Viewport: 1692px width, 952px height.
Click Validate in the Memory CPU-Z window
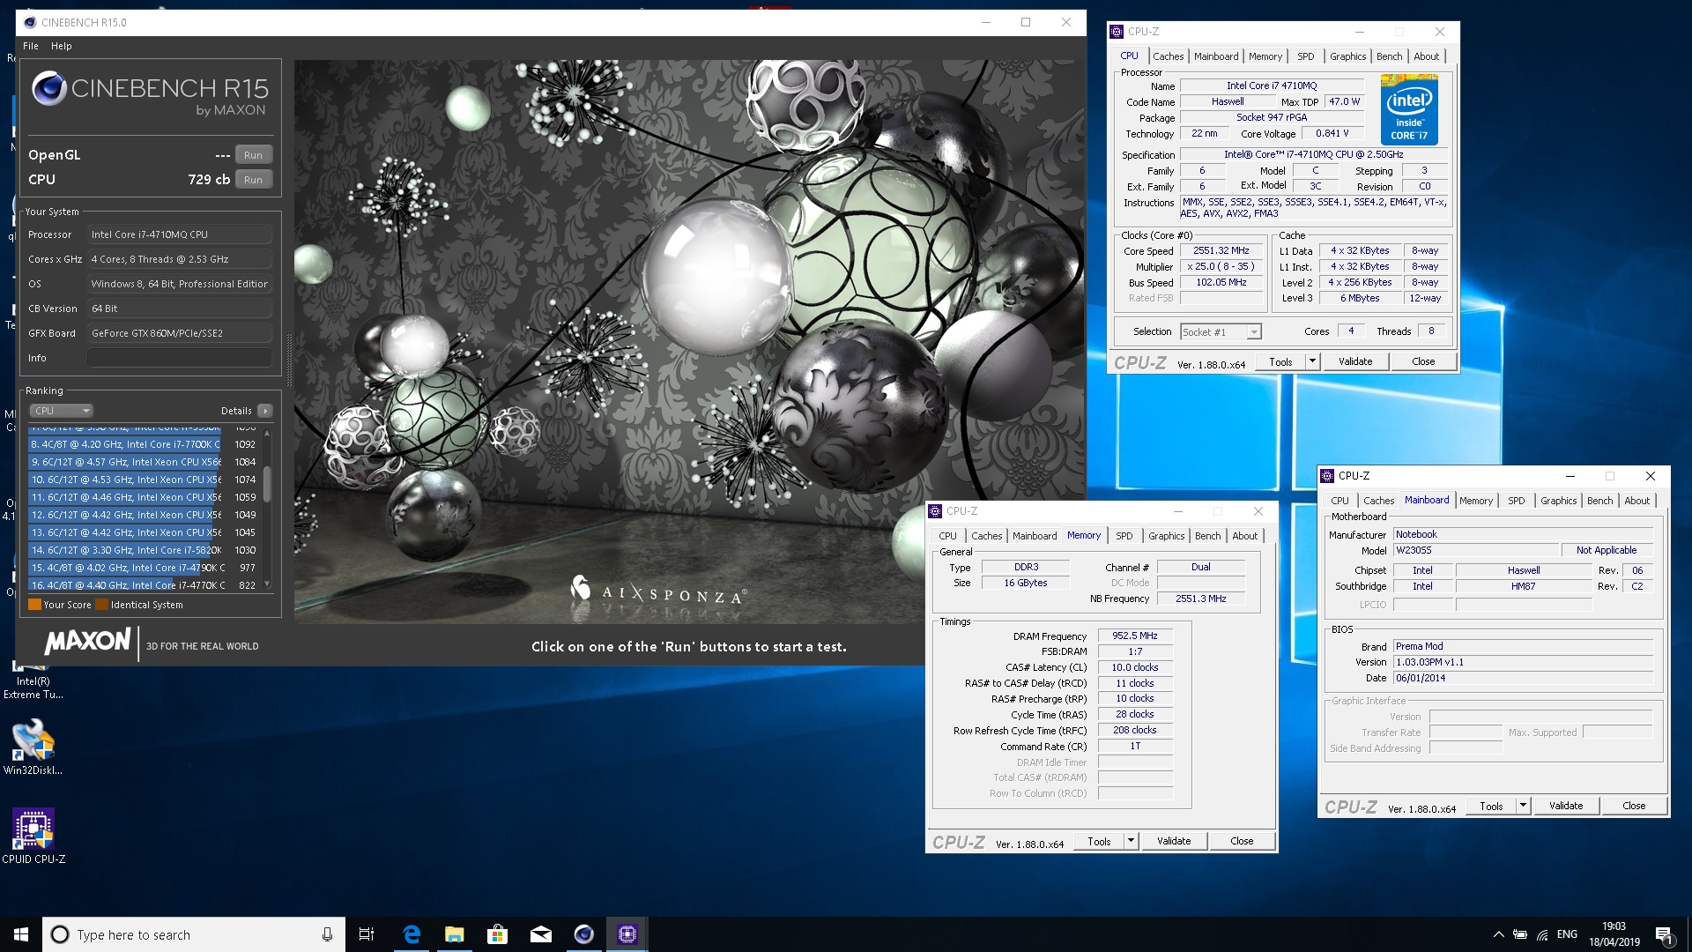click(1173, 841)
